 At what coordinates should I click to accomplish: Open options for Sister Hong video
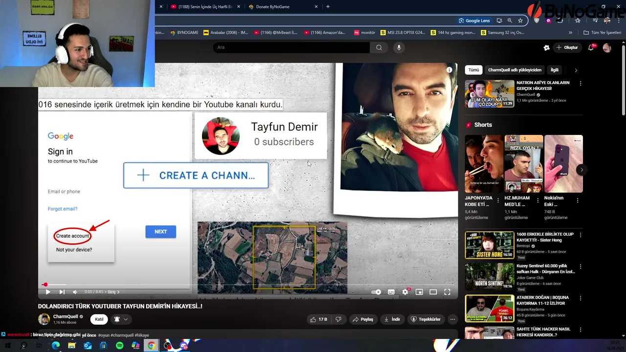click(x=581, y=235)
